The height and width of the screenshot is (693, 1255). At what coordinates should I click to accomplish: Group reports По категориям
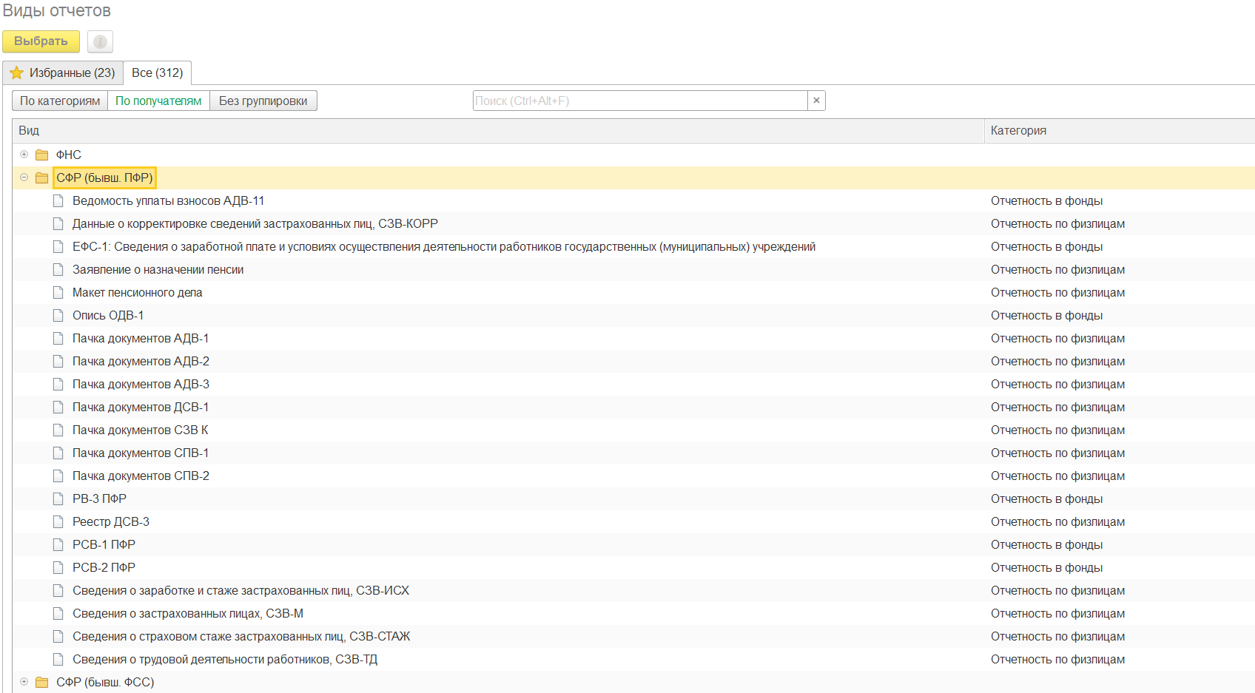pyautogui.click(x=60, y=101)
